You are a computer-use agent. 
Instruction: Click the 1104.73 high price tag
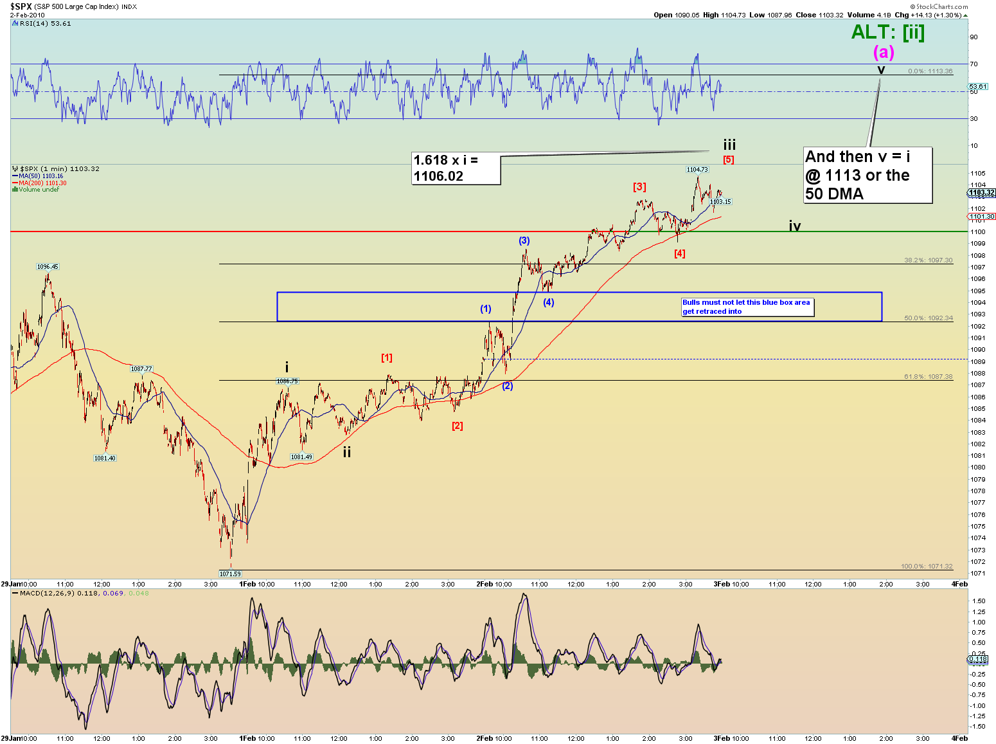[697, 170]
